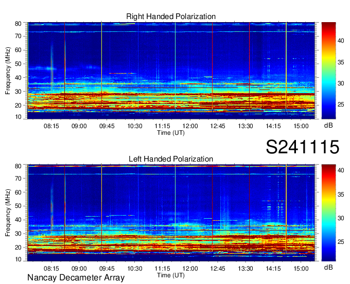Click 60 MHz tick on Right Handed frequency axis
Screen dimensions: 350x284
(x=18, y=50)
